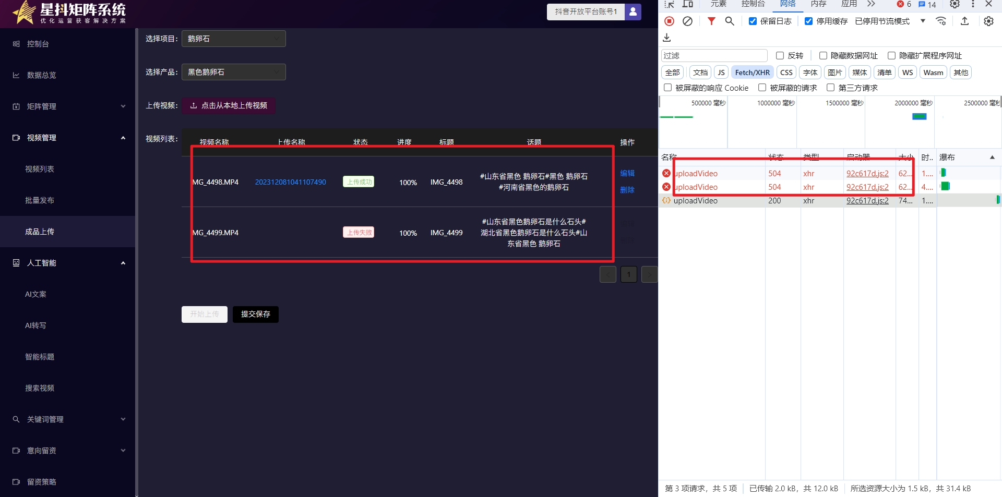
Task: Click the 点击从本地上传视频 button
Action: (x=229, y=105)
